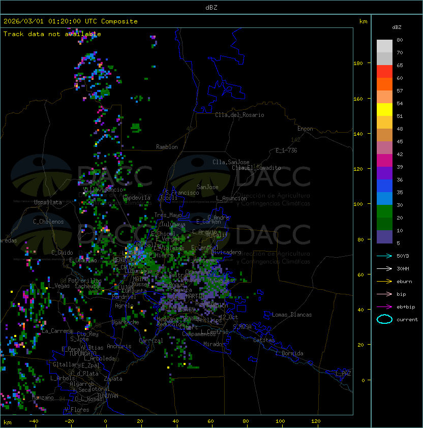Screen dimensions: 423x428
Task: Click the 'Track data not available' message
Action: coord(52,34)
